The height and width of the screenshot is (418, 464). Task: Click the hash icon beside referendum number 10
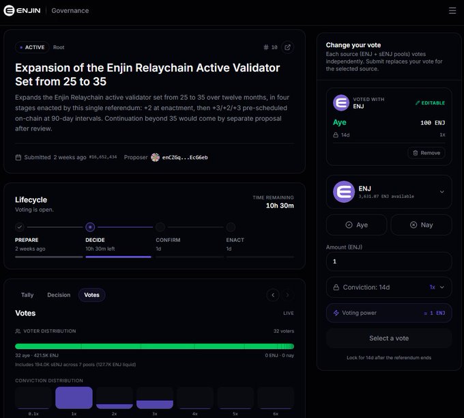tap(266, 47)
